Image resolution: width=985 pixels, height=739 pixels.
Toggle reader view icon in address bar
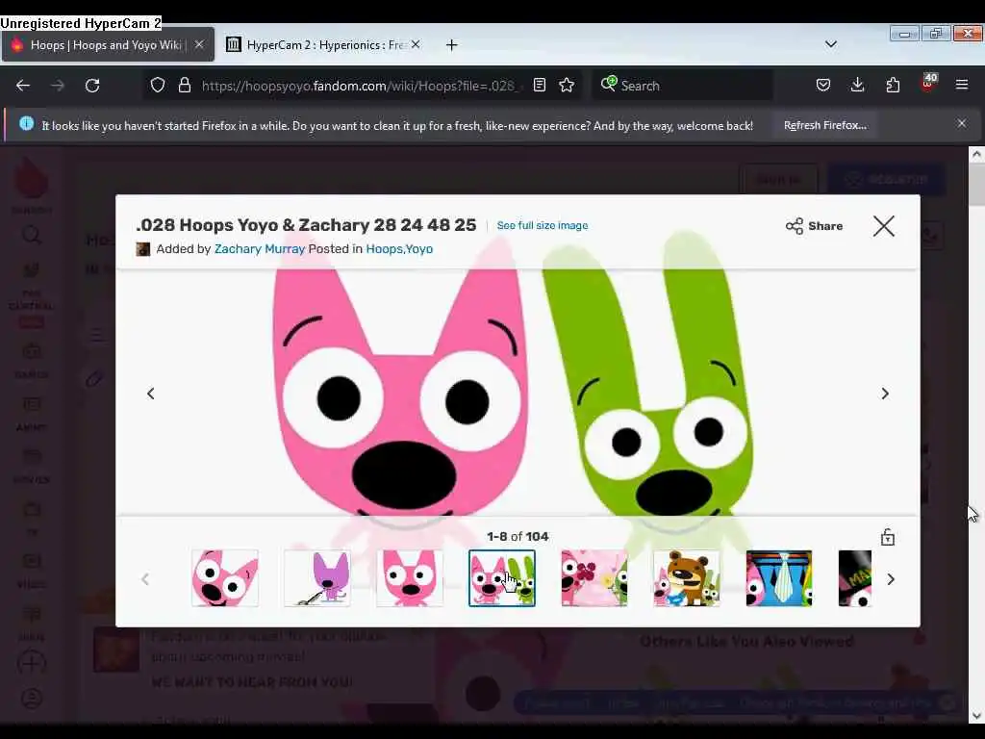(539, 86)
